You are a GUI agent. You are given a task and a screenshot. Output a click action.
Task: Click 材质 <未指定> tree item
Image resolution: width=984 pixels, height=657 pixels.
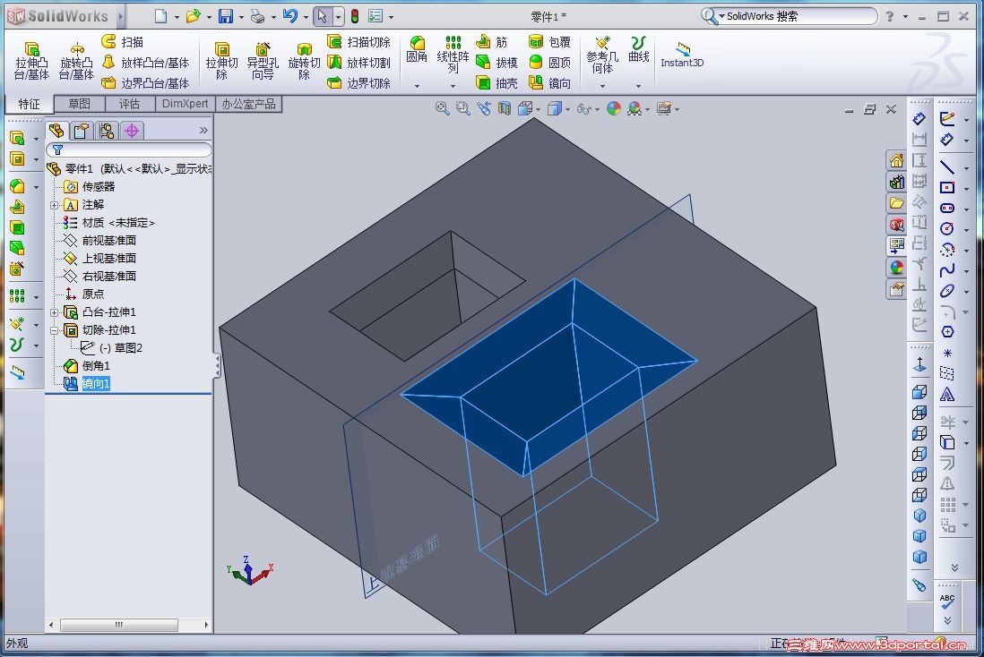coord(118,223)
